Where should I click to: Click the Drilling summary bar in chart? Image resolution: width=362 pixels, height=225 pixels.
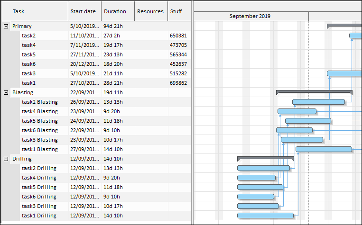(266, 158)
